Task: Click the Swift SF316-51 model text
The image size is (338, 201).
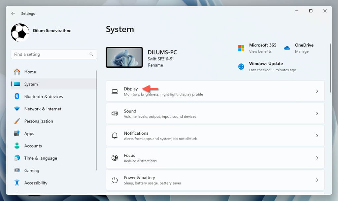Action: tap(161, 59)
